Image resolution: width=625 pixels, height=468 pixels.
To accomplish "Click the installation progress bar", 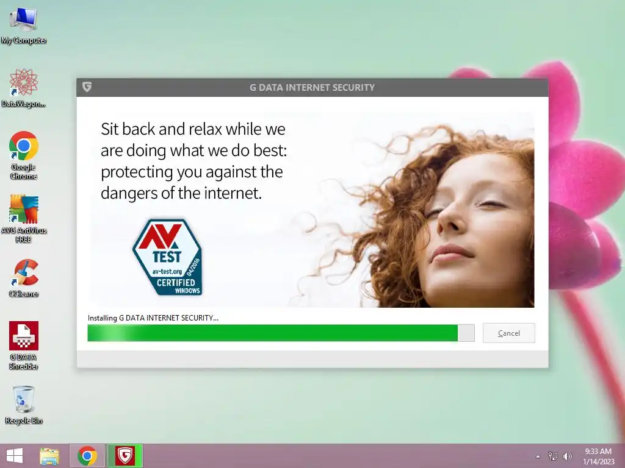I will point(281,333).
